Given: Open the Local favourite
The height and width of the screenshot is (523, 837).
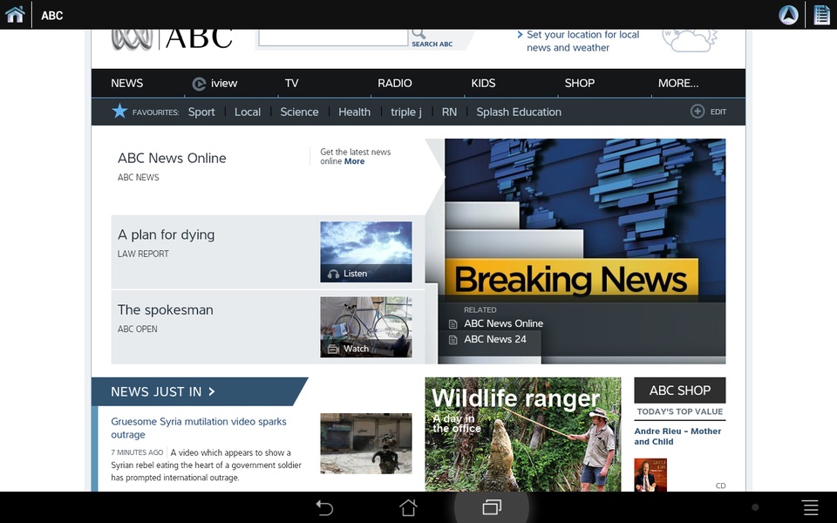Looking at the screenshot, I should tap(248, 112).
